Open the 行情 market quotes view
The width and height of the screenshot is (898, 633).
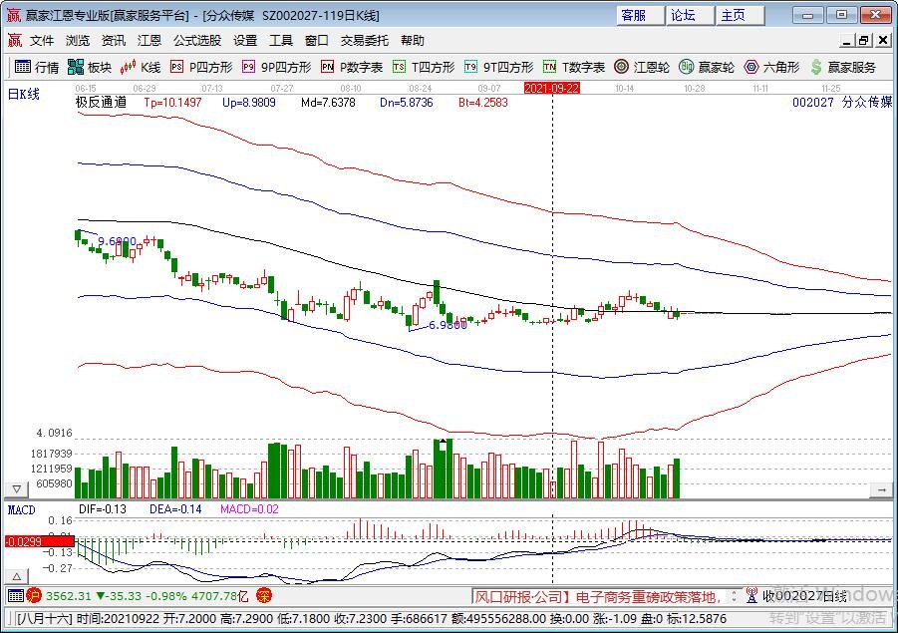click(37, 67)
